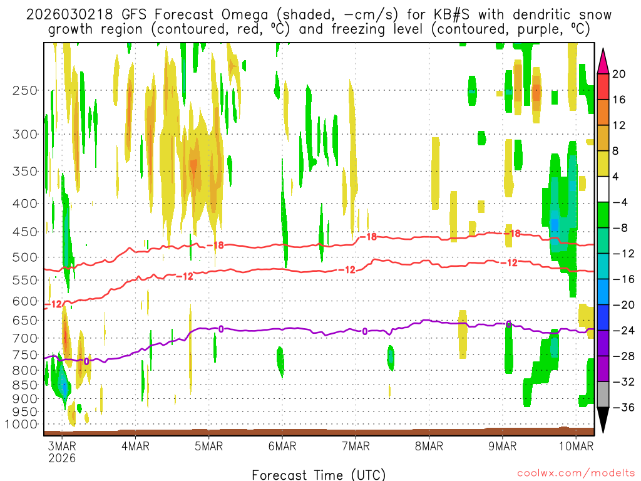This screenshot has height=481, width=641.
Task: Click the 250 pressure level label
Action: point(25,90)
